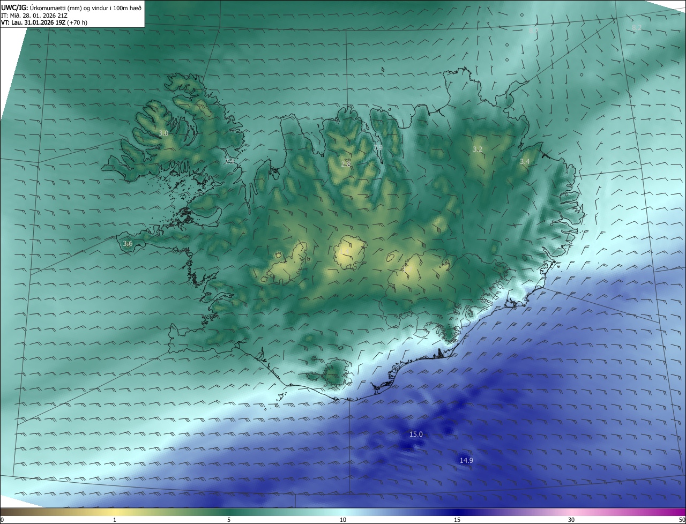Screen dimensions: 686x524
Task: Click the 'IT: Mið. 28. 01. 2026 21Z' line
Action: (35, 16)
